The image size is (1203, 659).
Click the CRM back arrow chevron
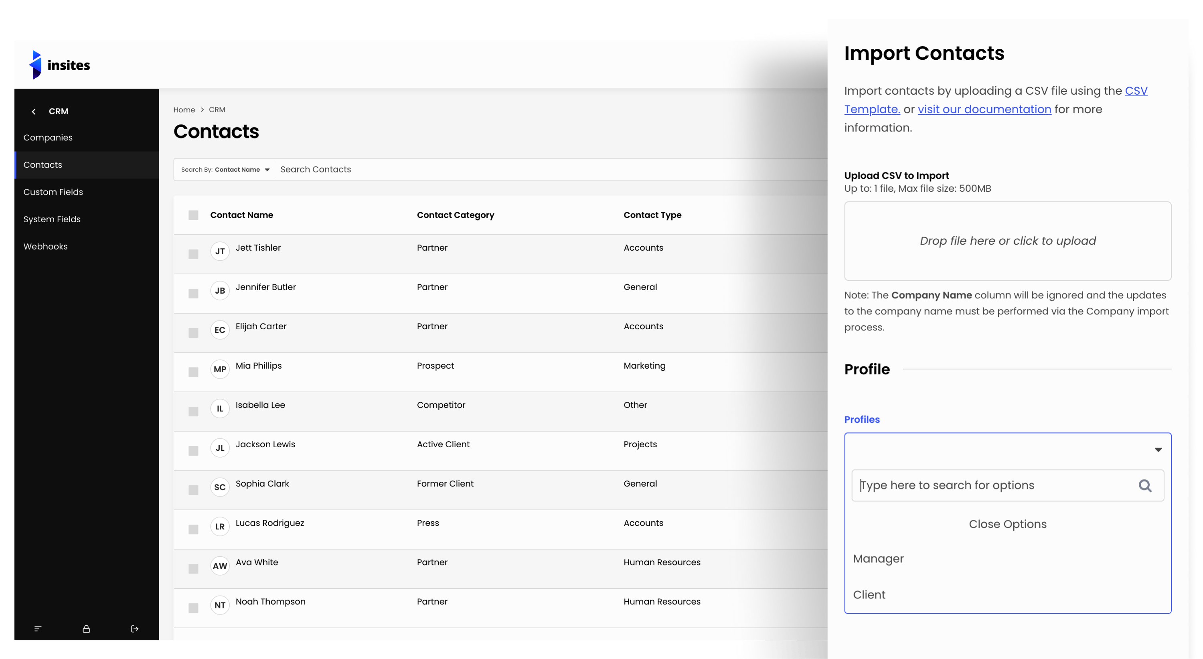click(x=34, y=111)
